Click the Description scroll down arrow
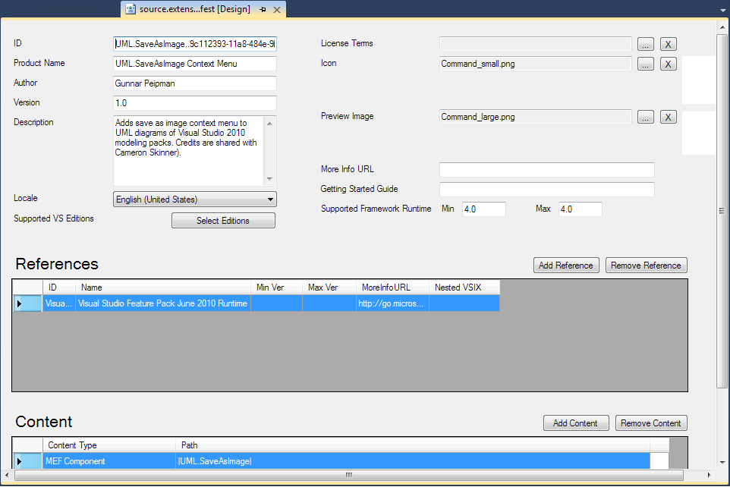The image size is (730, 487). (269, 179)
